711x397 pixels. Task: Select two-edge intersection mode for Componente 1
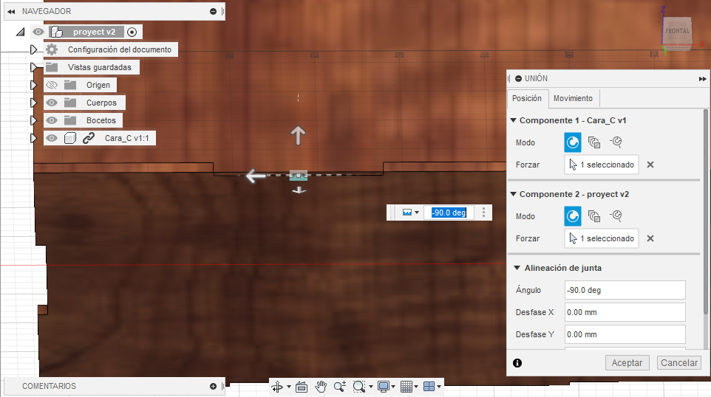pyautogui.click(x=616, y=142)
